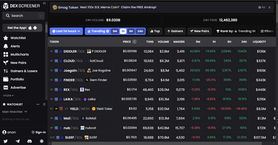Expand watchlist panel with up chevrons
Image resolution: width=278 pixels, height=145 pixels.
pos(44,105)
